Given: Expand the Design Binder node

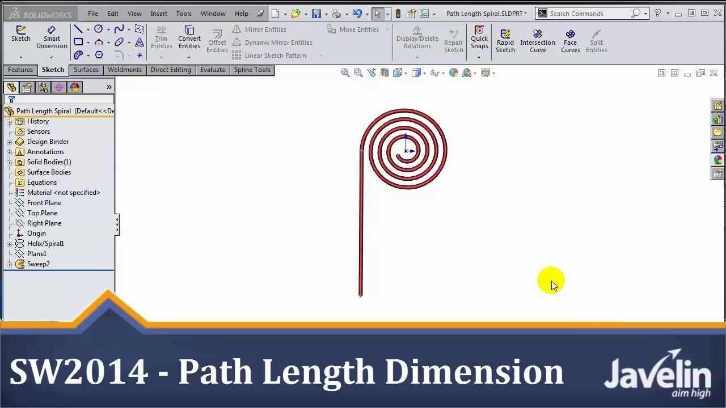Looking at the screenshot, I should point(9,142).
